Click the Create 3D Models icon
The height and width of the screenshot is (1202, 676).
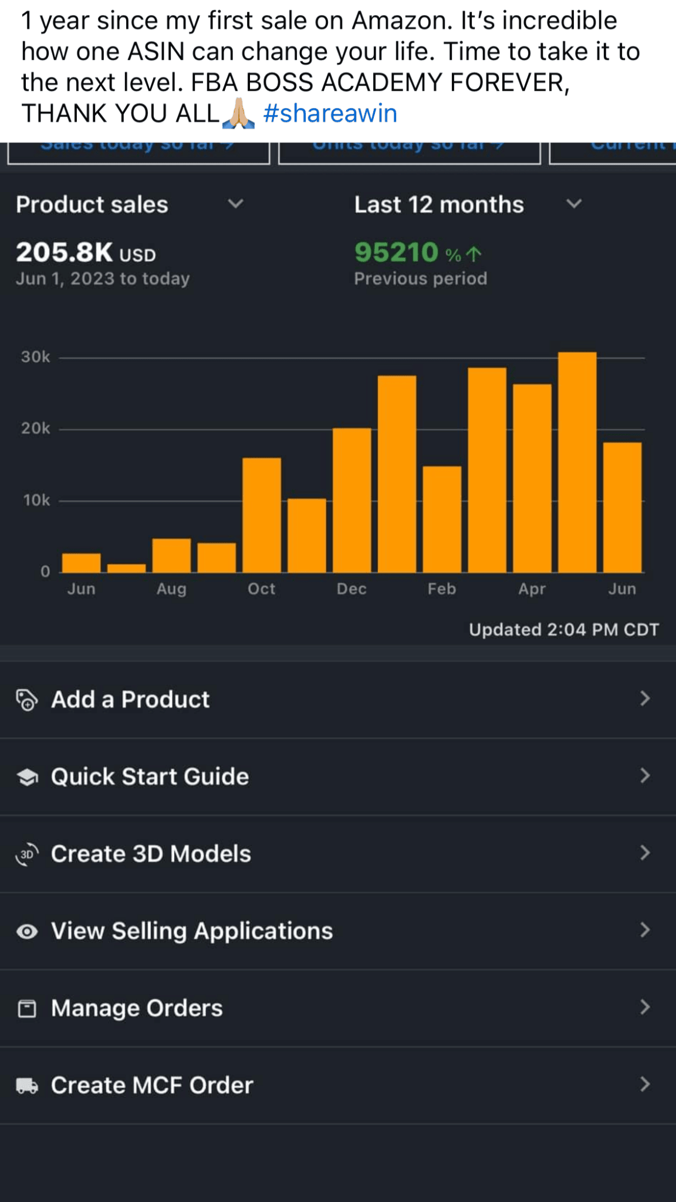27,854
